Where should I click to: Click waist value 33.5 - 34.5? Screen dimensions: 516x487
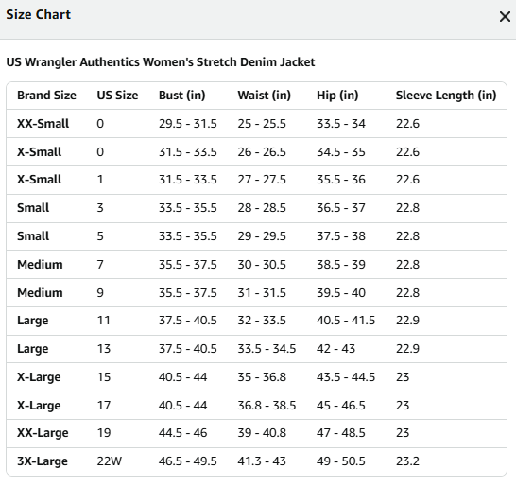pos(267,349)
